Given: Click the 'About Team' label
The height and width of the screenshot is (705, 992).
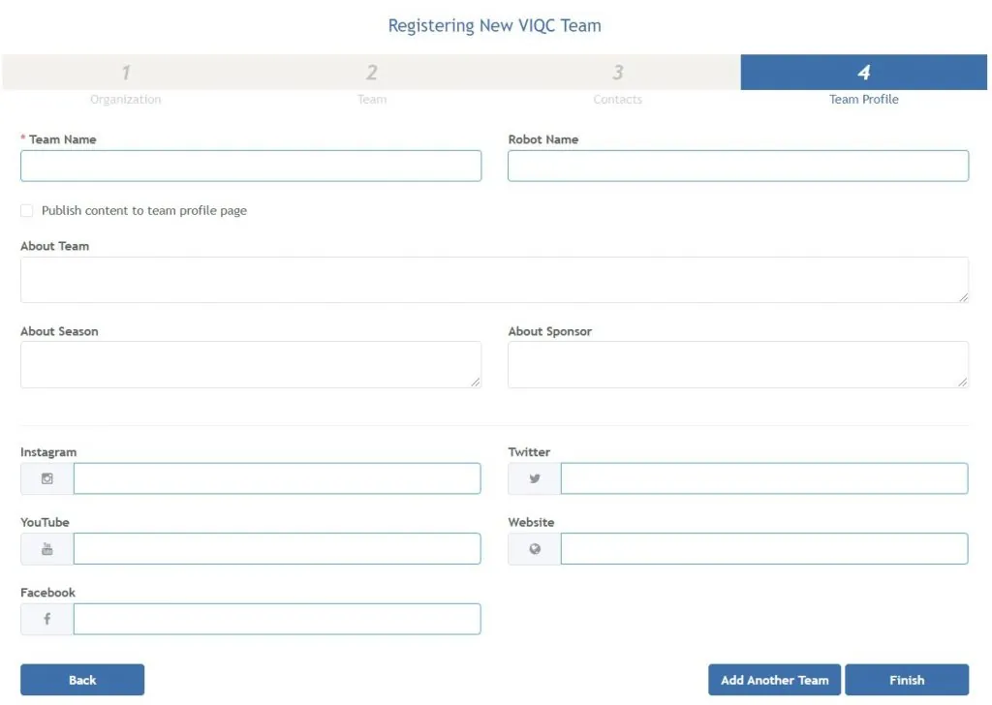Looking at the screenshot, I should pyautogui.click(x=55, y=247).
